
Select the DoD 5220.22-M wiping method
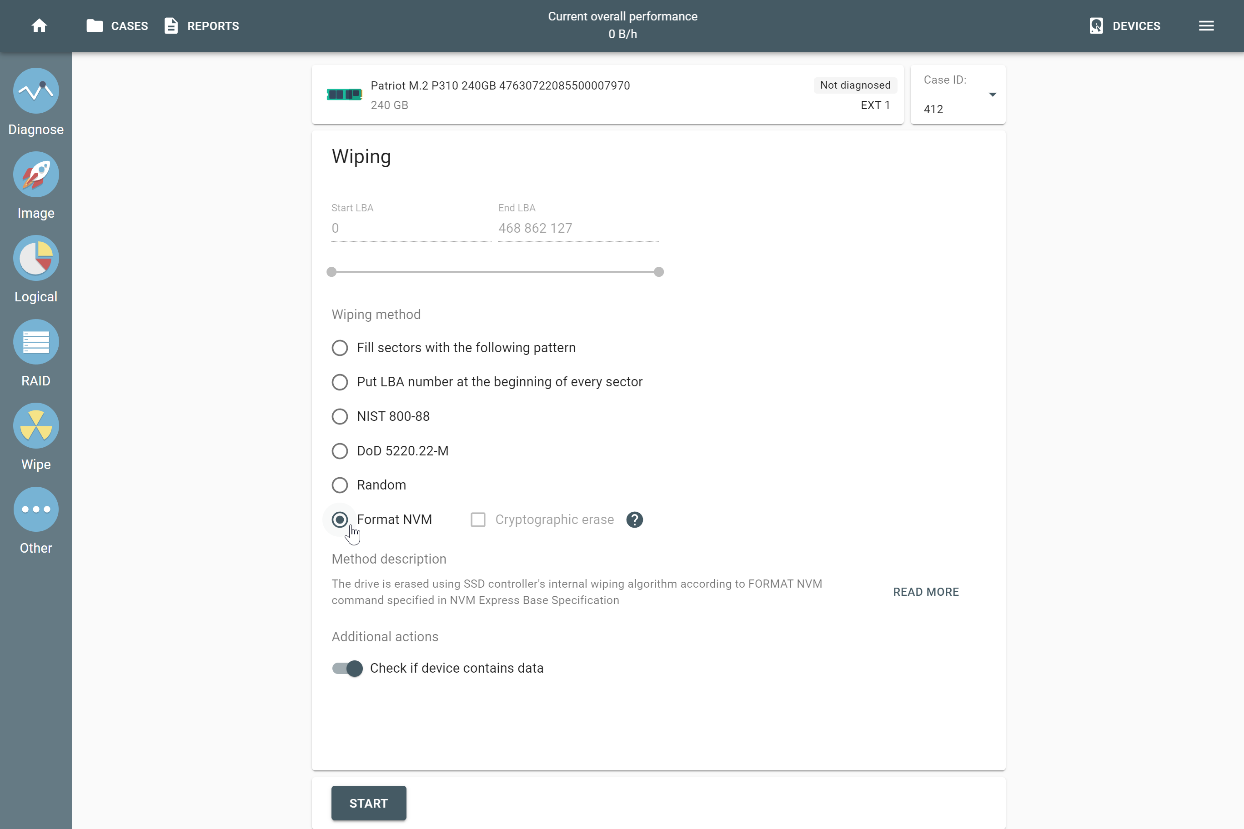pos(340,451)
